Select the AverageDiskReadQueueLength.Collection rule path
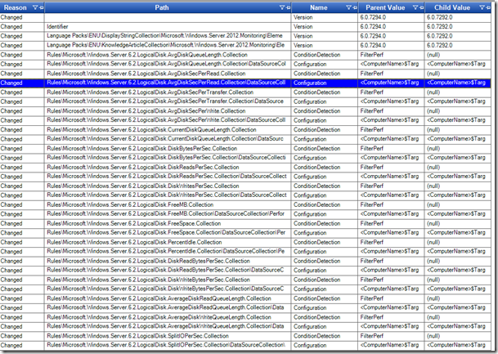Screen dimensions: 498x354 (168, 298)
